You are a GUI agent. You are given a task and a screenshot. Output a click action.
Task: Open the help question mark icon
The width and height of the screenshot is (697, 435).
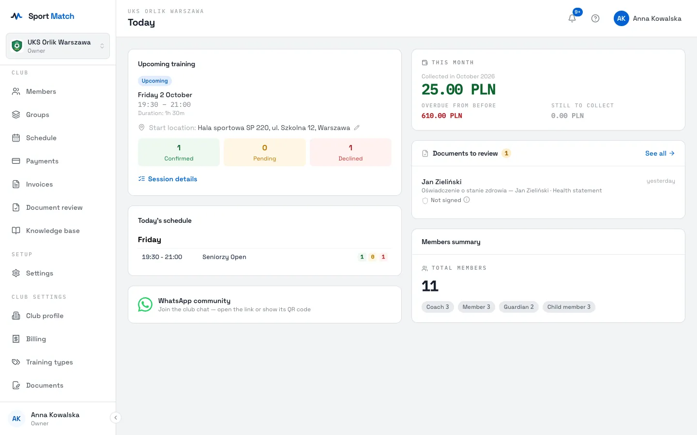click(595, 18)
